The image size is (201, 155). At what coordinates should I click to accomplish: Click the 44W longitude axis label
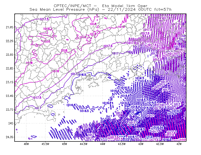click(x=103, y=144)
